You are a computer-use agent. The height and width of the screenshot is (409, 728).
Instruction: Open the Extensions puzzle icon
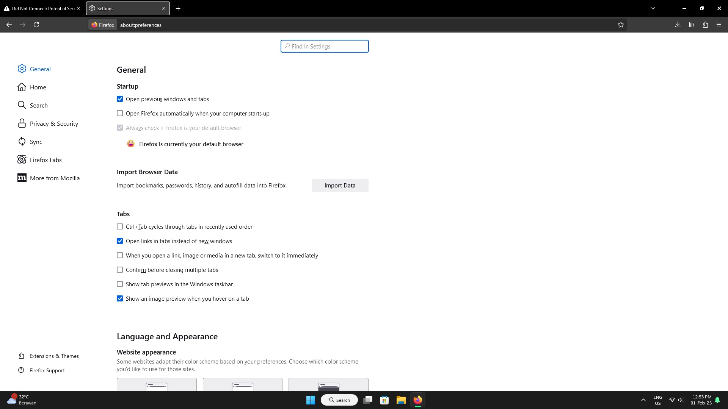[705, 25]
